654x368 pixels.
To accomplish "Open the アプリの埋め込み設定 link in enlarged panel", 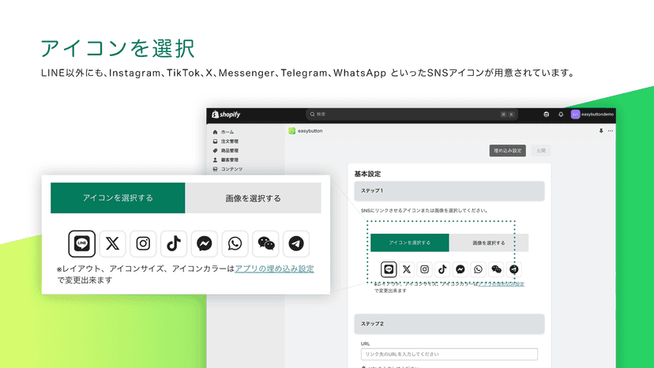I will click(x=274, y=268).
